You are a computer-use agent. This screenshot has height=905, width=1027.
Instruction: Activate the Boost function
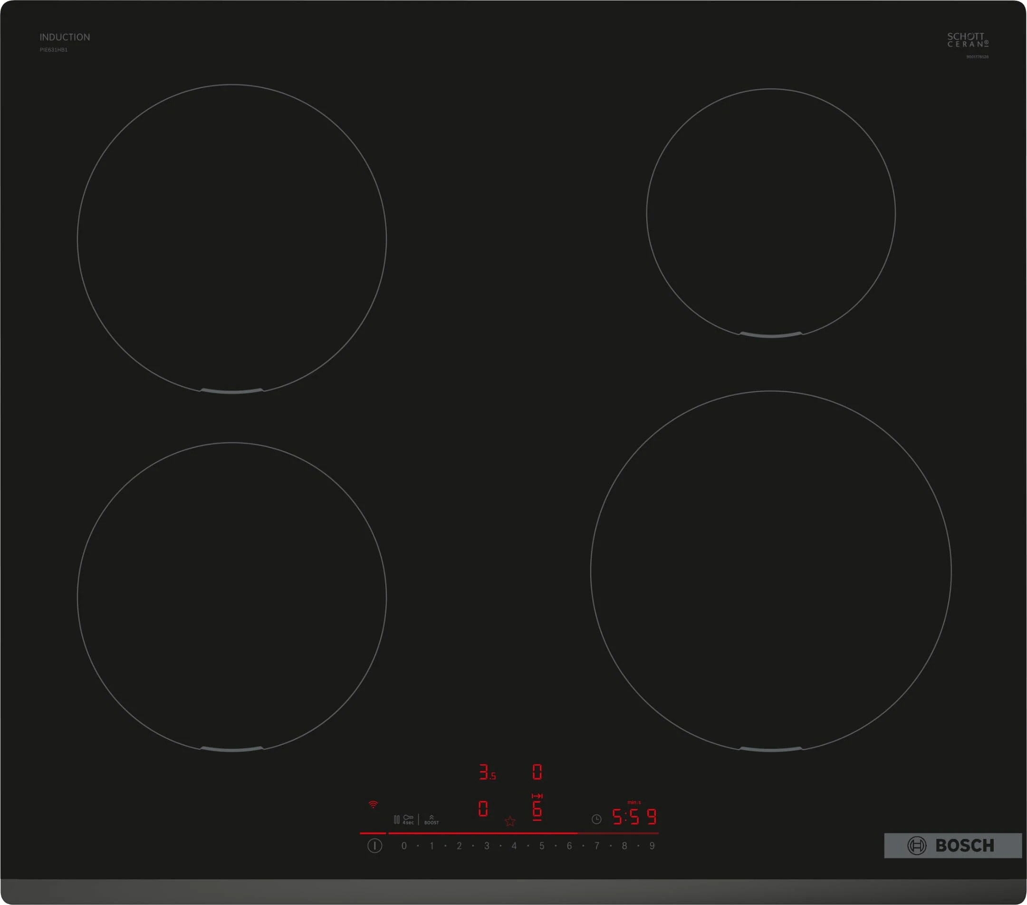(432, 819)
